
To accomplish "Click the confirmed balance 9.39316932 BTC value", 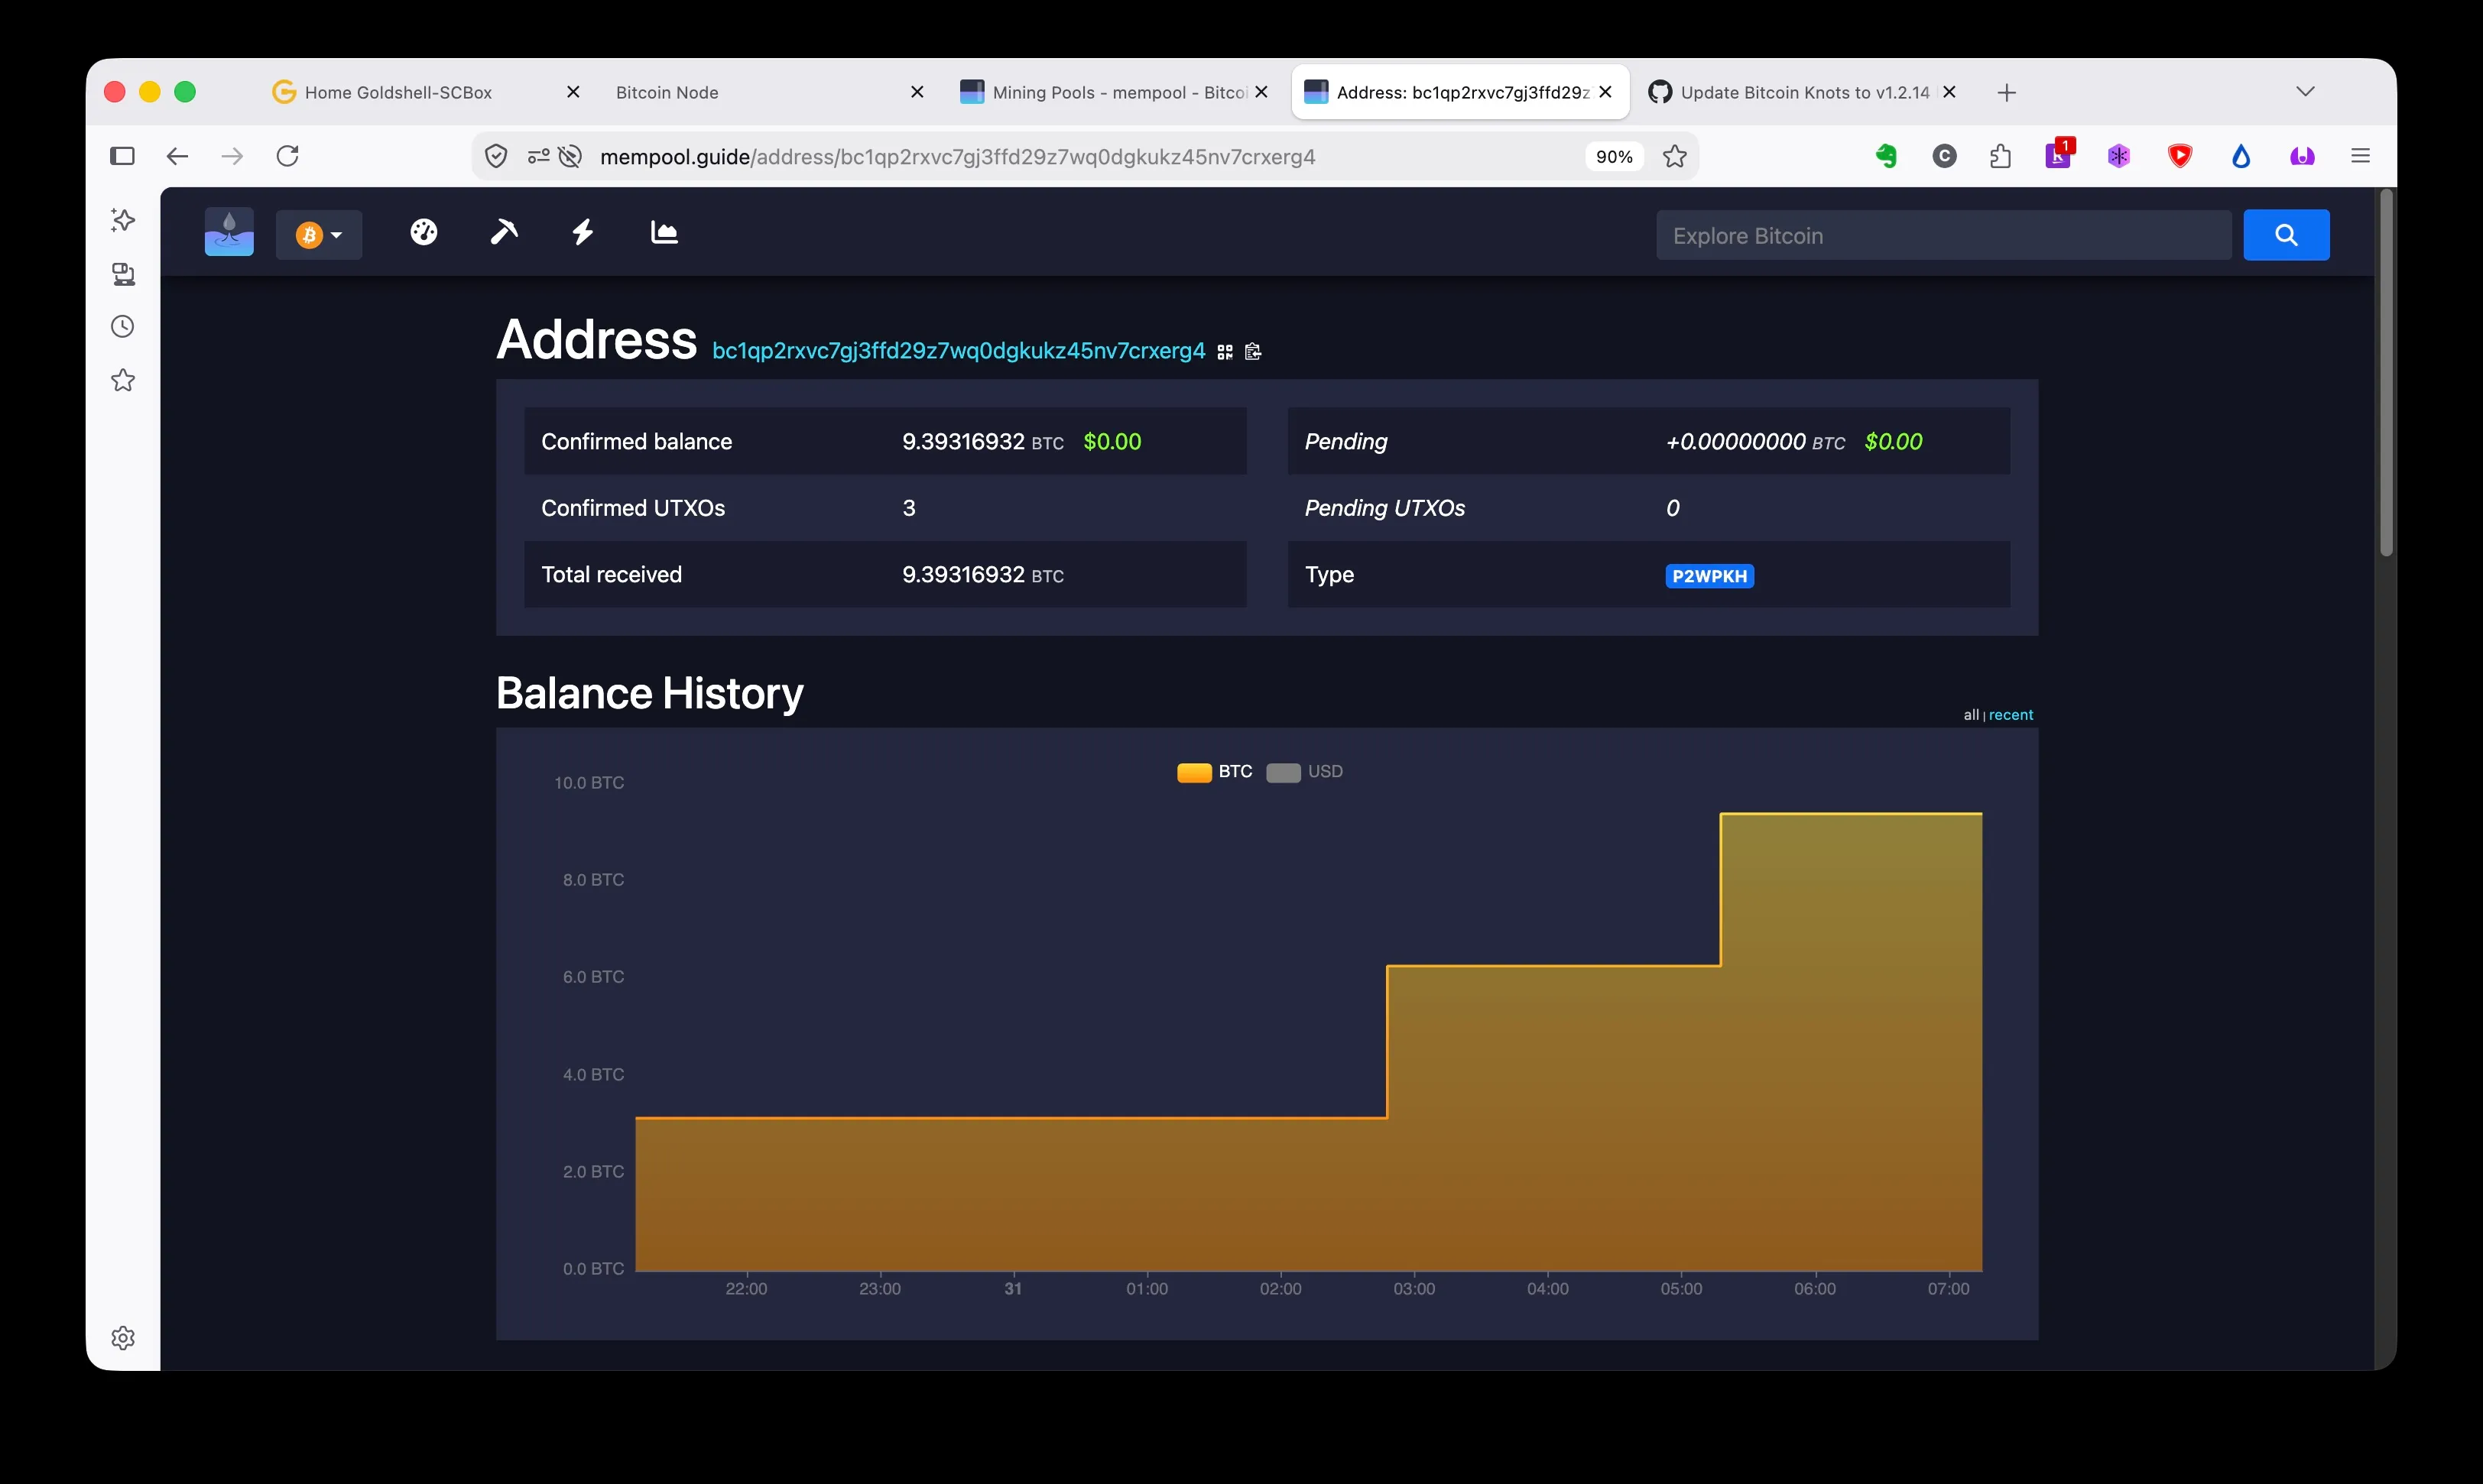I will pos(982,442).
